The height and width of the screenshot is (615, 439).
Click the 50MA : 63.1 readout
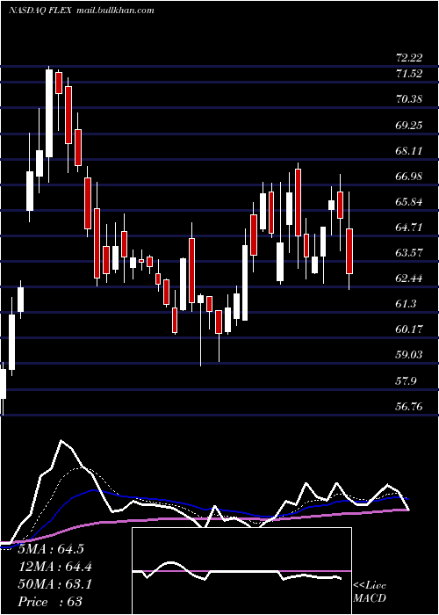point(55,584)
